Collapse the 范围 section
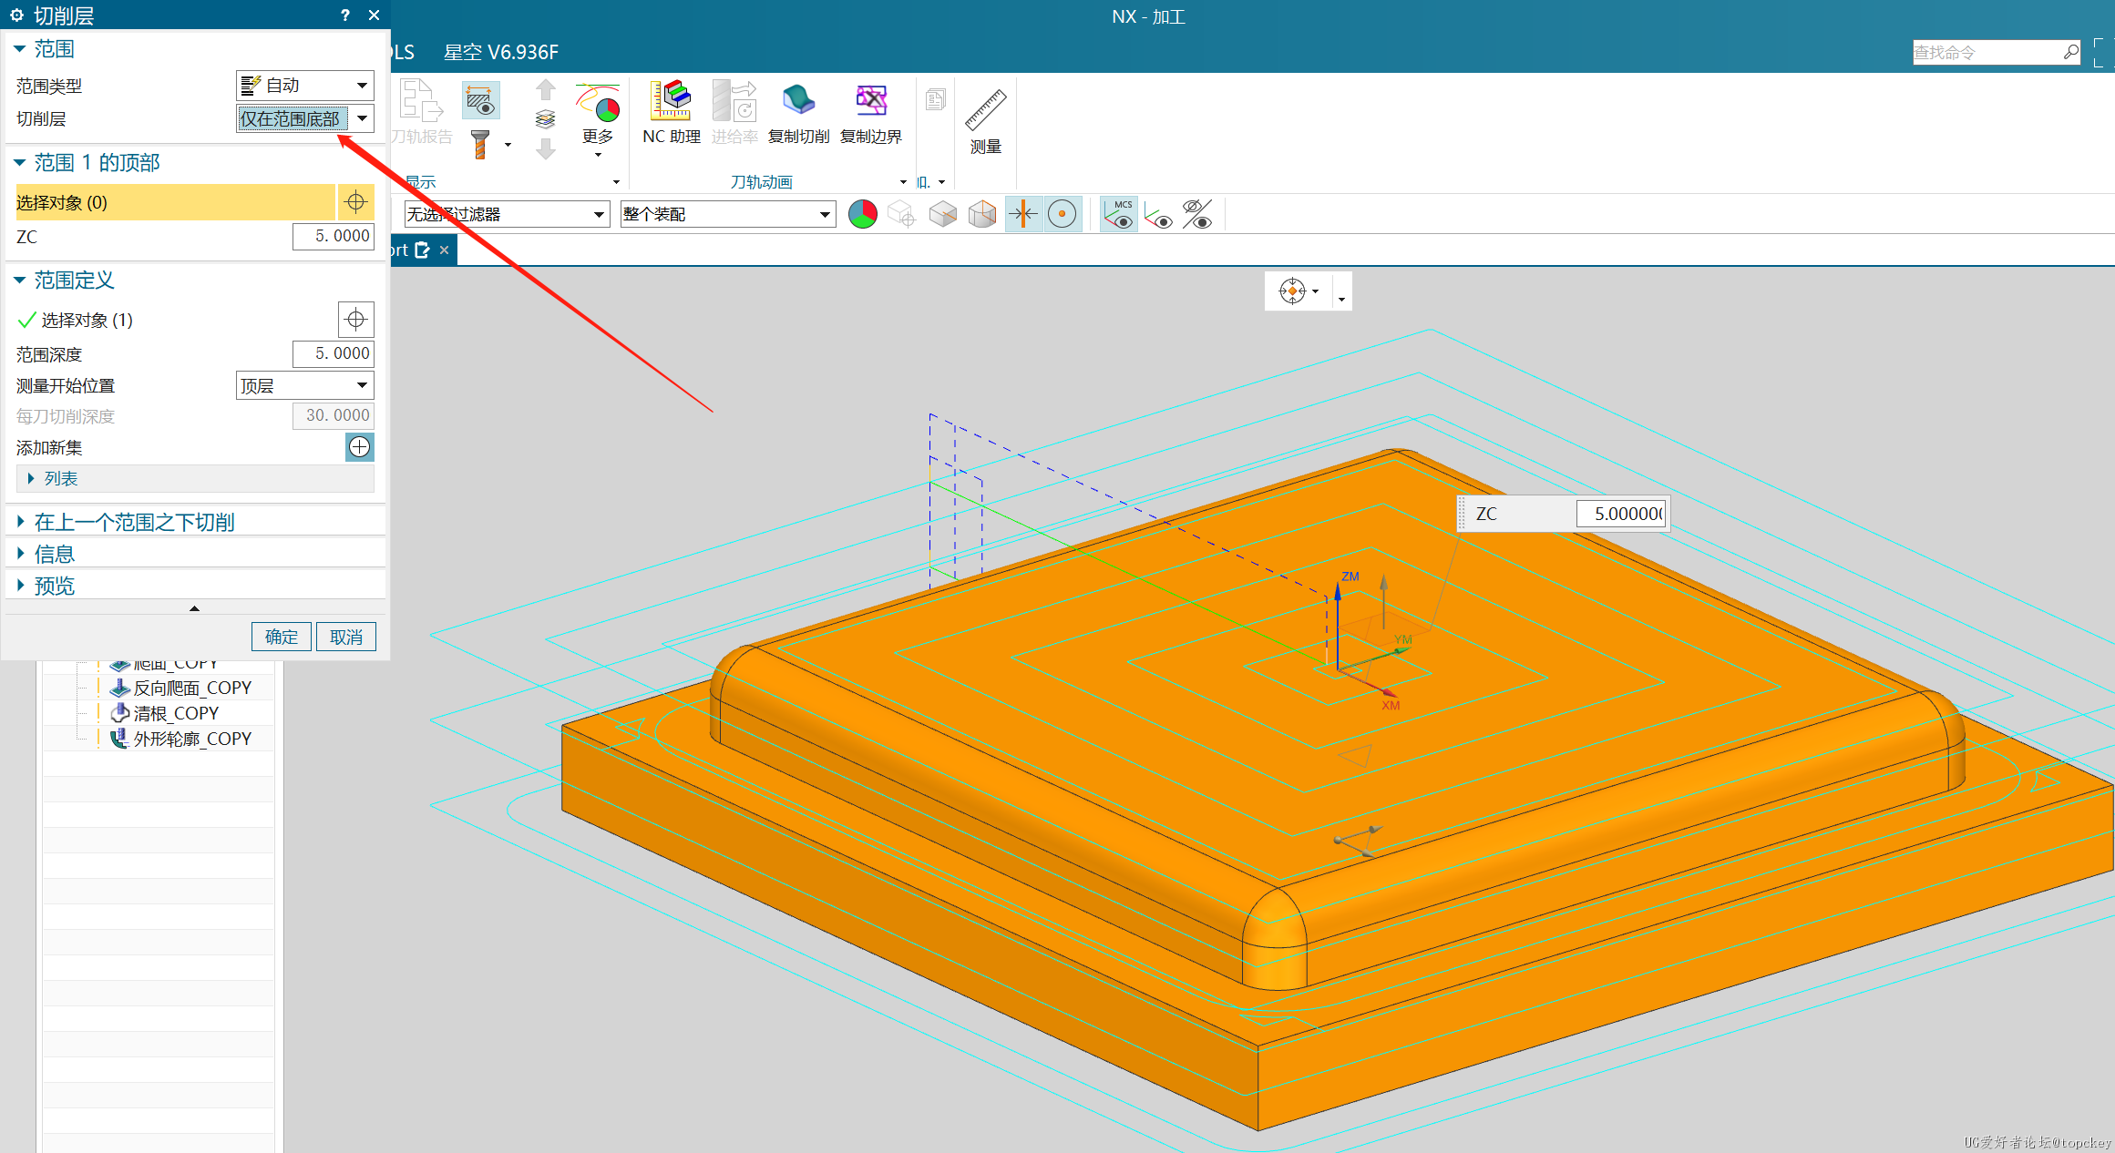Image resolution: width=2115 pixels, height=1153 pixels. [19, 48]
